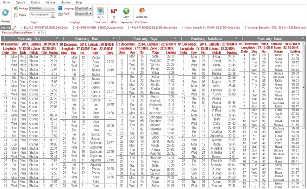Add a new report tab

point(43,33)
